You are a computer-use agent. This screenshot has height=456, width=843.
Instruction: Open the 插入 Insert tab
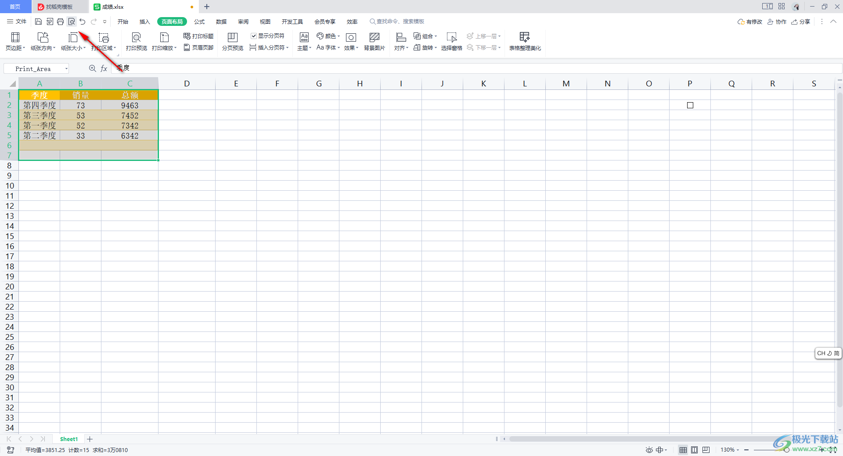point(145,21)
